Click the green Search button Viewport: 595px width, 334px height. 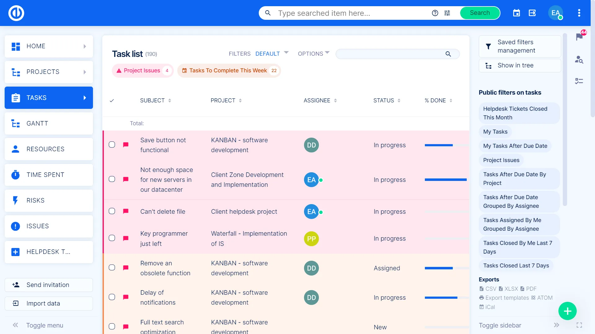[480, 13]
